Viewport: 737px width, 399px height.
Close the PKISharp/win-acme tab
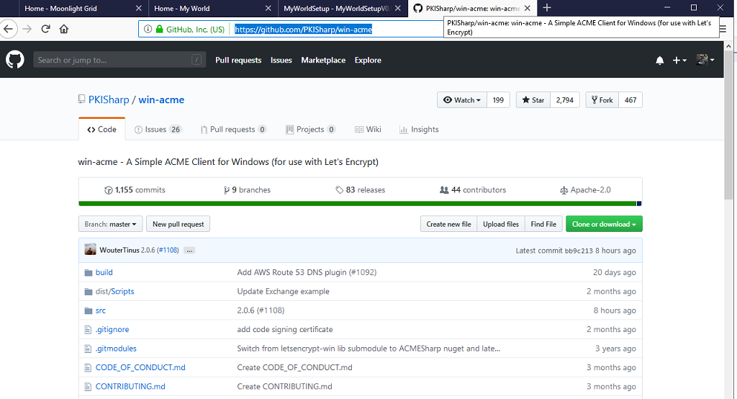tap(528, 9)
